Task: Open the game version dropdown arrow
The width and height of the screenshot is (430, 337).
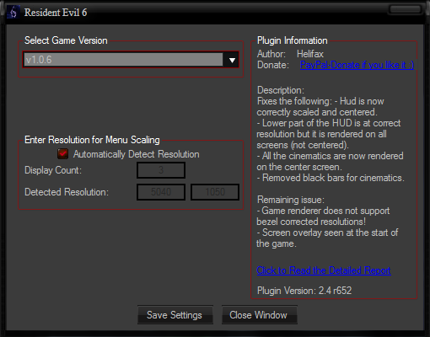Action: tap(232, 60)
